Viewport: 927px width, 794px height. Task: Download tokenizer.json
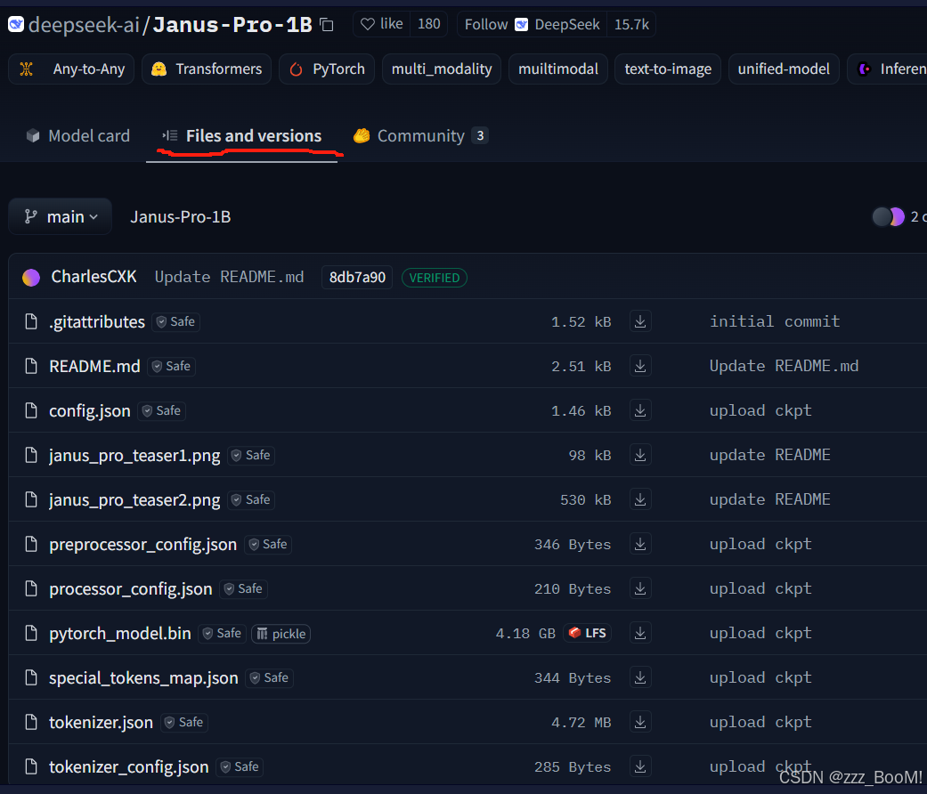[640, 722]
